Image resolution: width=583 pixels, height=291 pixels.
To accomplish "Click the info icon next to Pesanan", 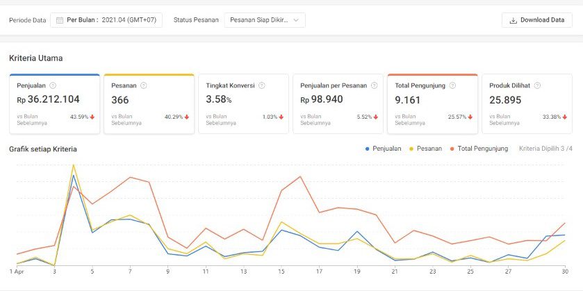I will pyautogui.click(x=144, y=85).
